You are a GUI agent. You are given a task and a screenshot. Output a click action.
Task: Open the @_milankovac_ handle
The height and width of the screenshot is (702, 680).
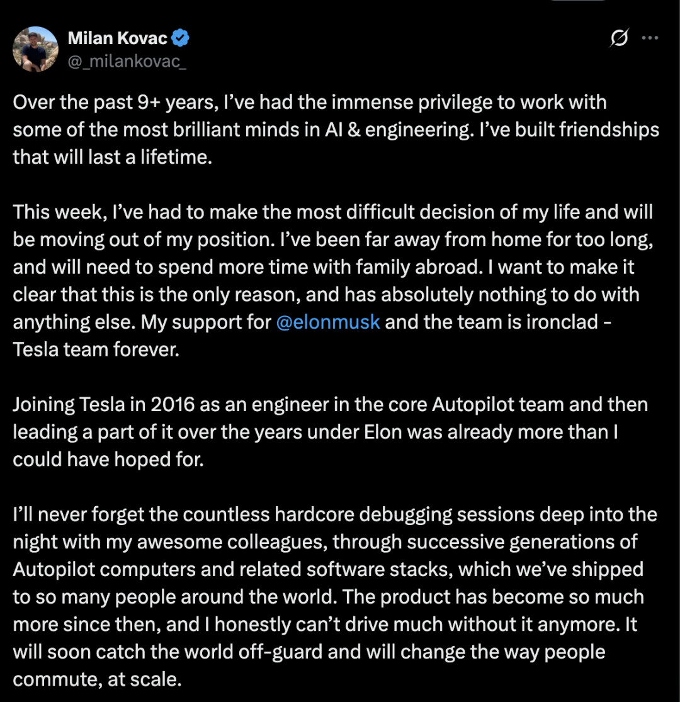(x=127, y=61)
